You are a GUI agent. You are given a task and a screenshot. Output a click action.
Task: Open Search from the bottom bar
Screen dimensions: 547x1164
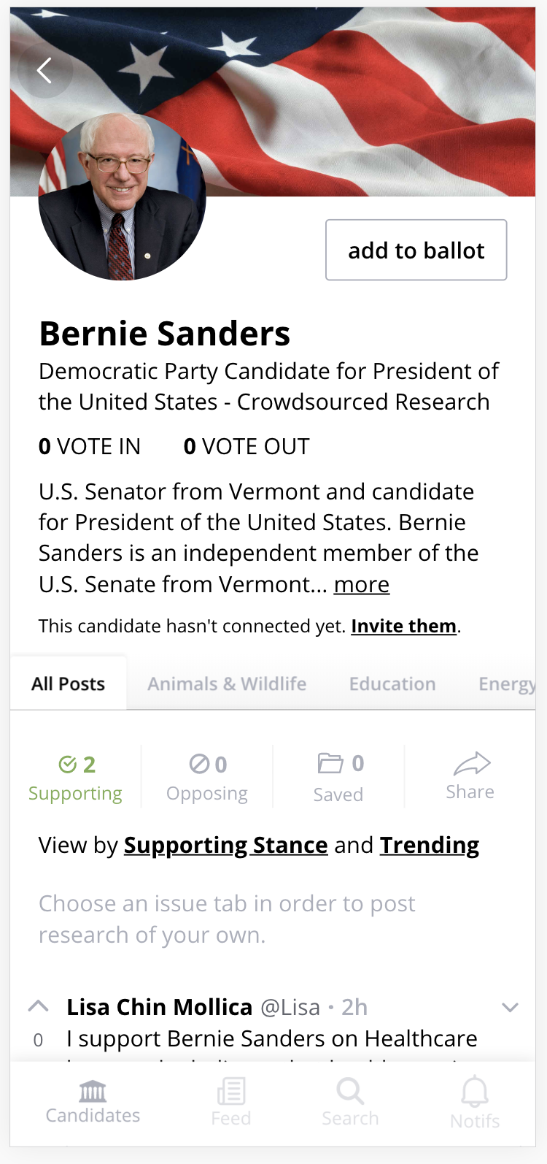click(x=350, y=1099)
